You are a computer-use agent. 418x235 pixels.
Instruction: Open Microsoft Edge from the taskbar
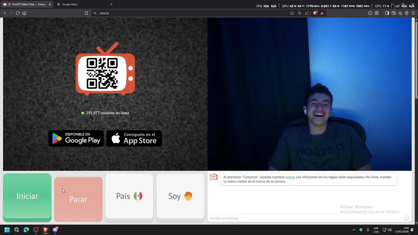tap(26, 230)
